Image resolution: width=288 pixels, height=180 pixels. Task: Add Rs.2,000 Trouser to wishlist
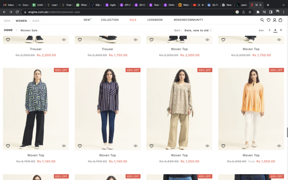(x=8, y=39)
